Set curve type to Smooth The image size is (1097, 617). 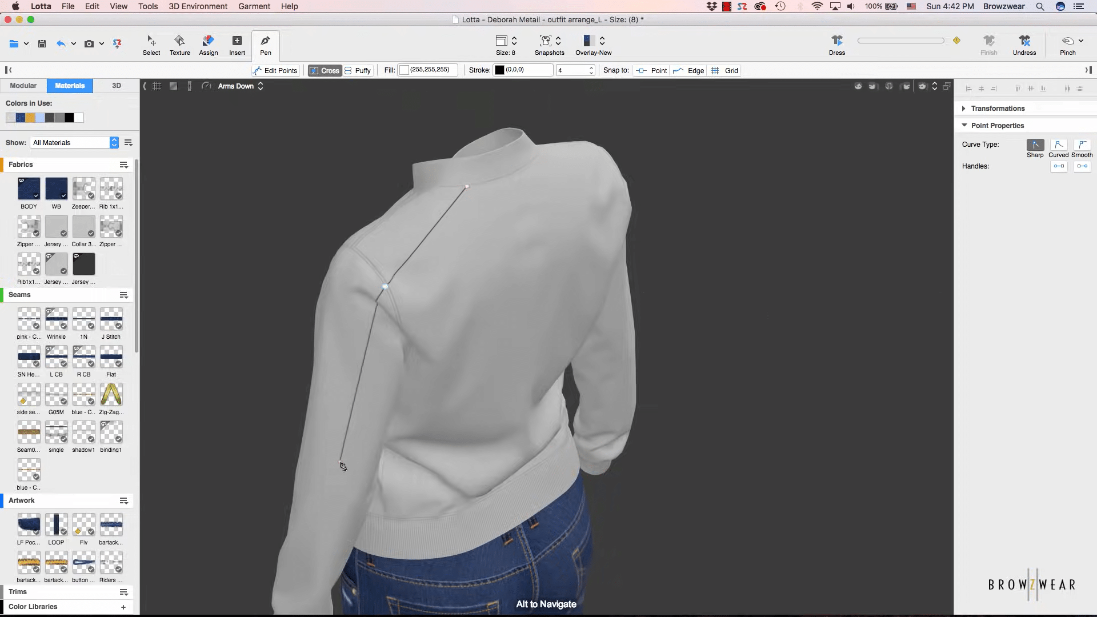point(1082,145)
